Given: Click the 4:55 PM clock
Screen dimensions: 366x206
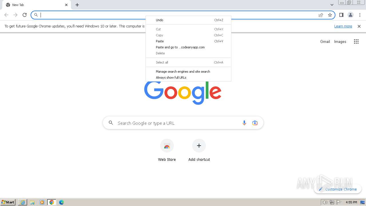Looking at the screenshot, I should [351, 202].
